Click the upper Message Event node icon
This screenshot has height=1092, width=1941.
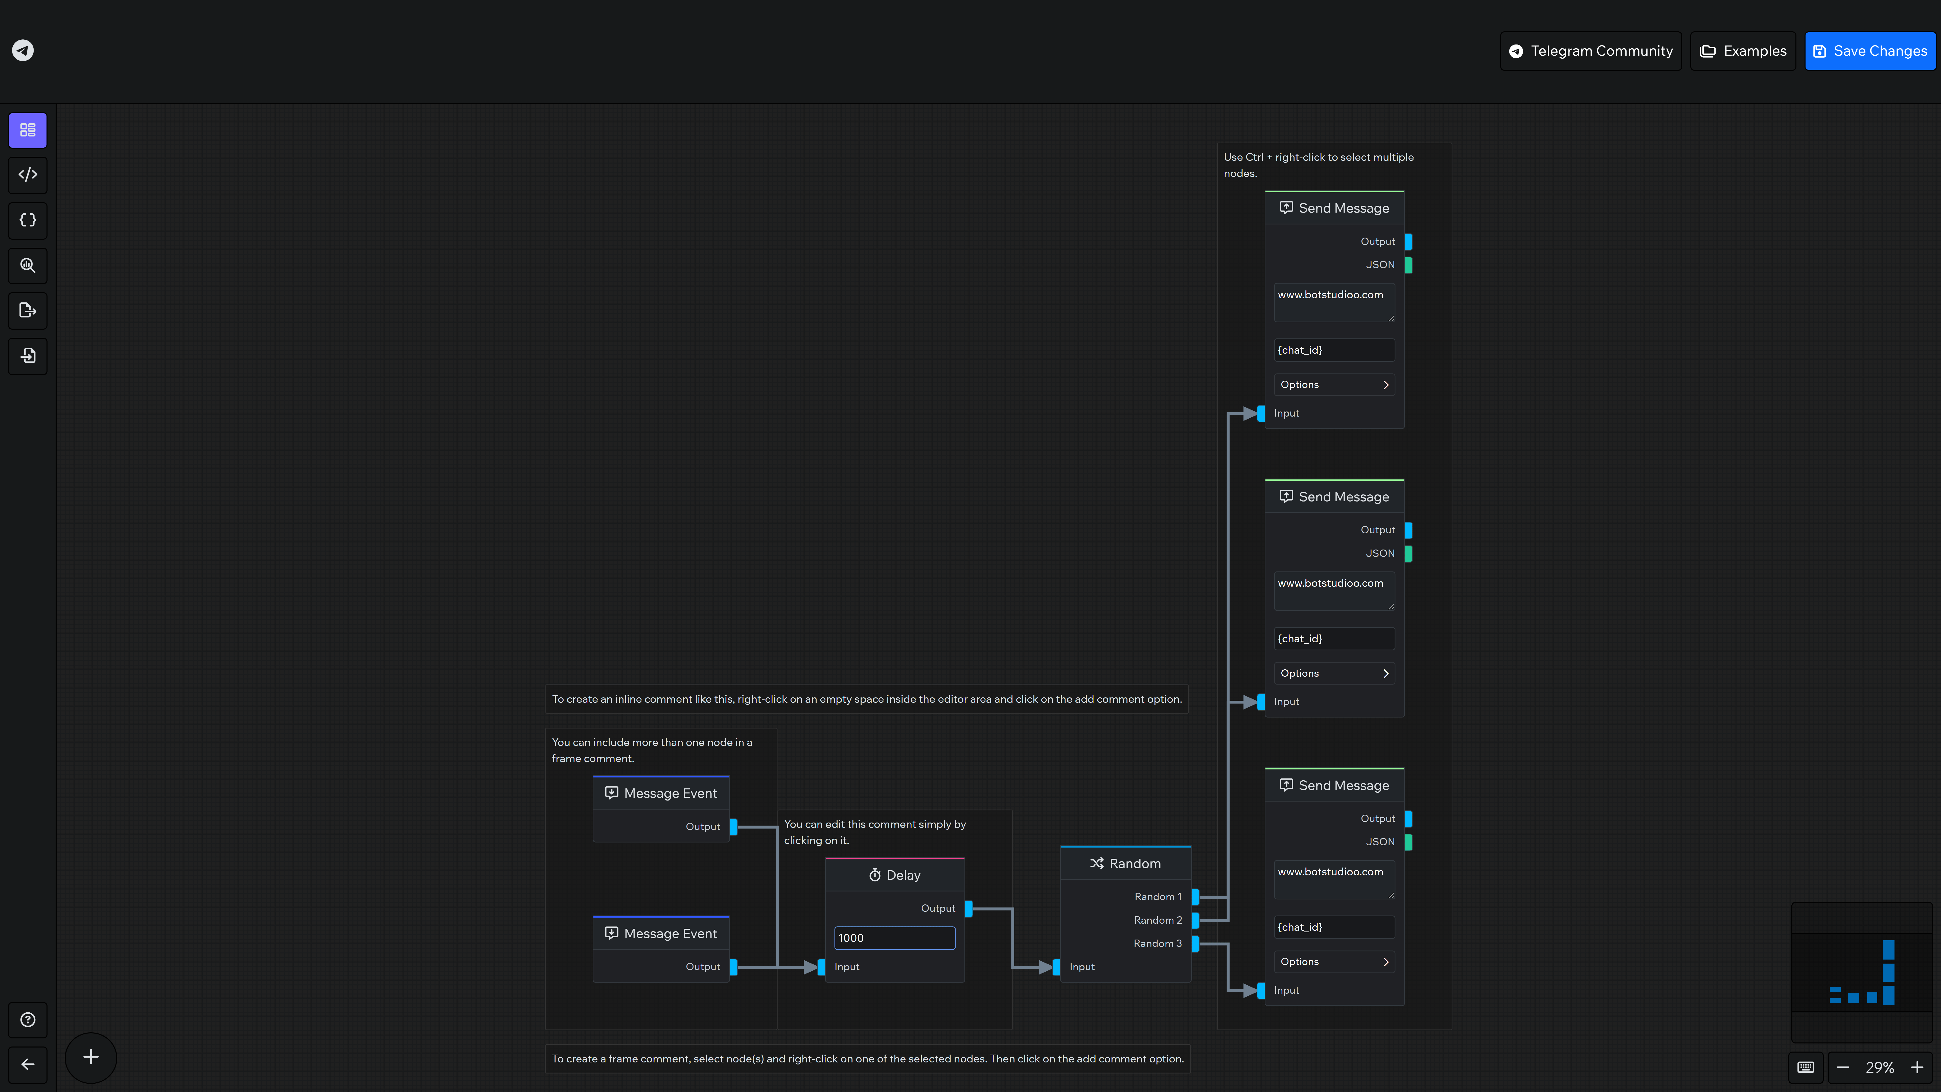click(x=612, y=793)
